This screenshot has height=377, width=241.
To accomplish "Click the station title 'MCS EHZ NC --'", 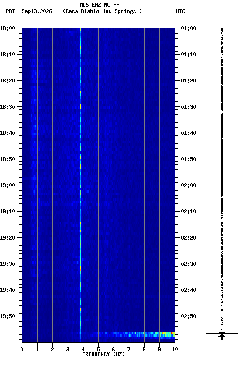I will tap(100, 5).
